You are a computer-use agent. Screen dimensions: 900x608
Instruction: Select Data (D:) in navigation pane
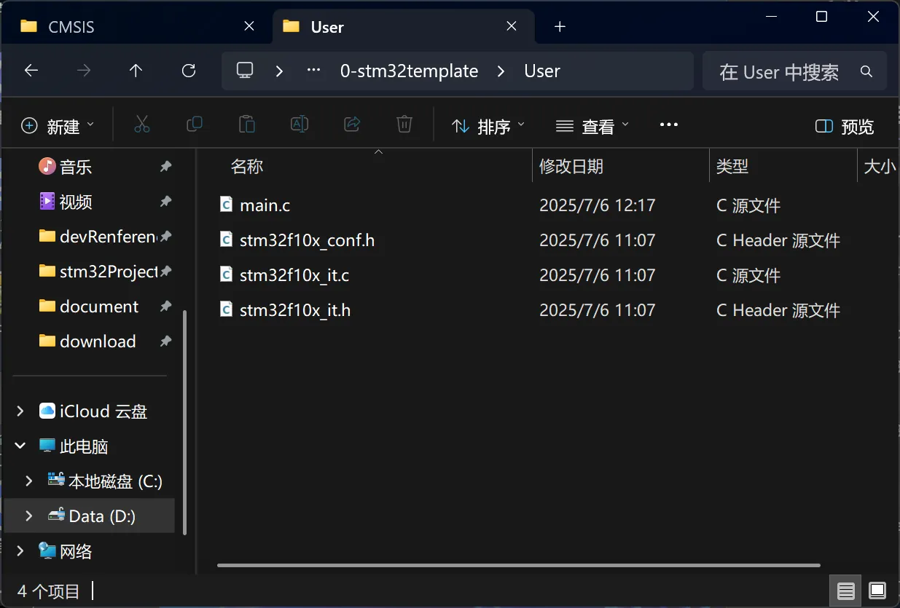[90, 516]
